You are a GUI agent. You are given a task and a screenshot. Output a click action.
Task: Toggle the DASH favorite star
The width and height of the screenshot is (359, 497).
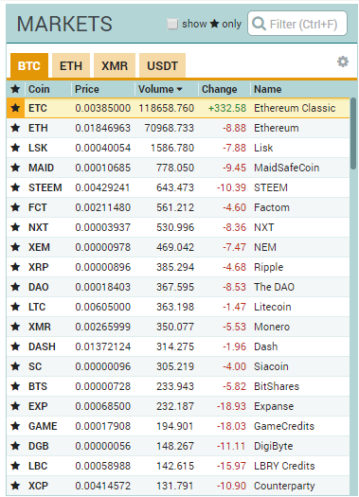(15, 346)
